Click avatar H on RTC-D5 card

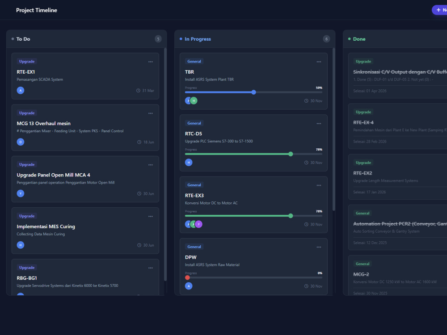(x=189, y=163)
